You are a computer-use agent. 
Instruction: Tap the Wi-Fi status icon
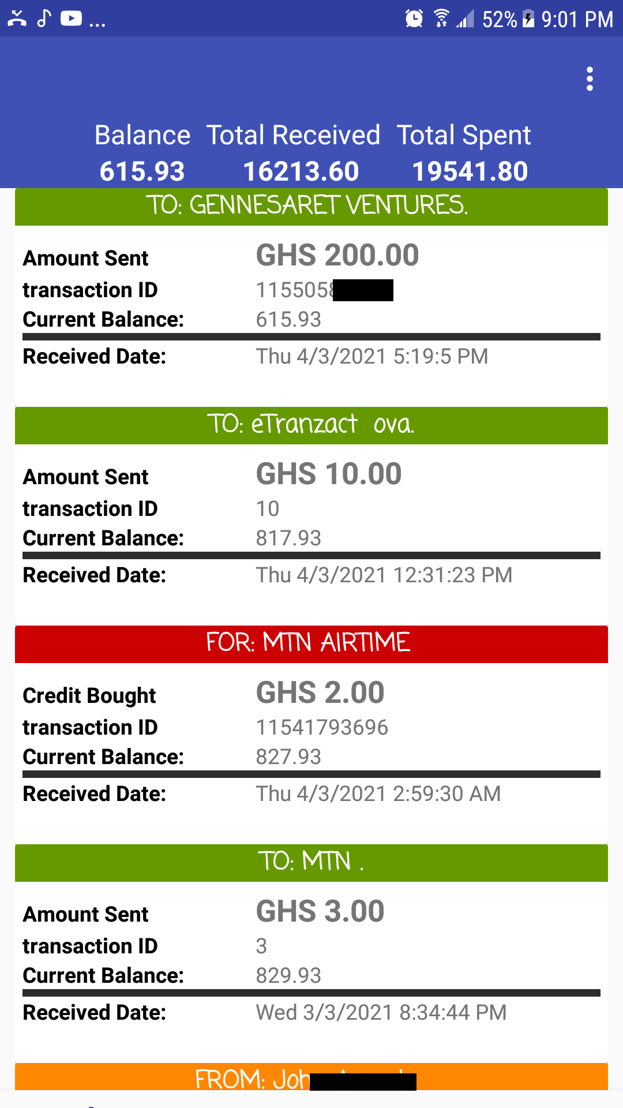coord(441,19)
